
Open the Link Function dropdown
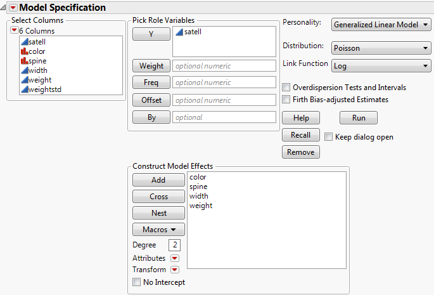point(381,65)
